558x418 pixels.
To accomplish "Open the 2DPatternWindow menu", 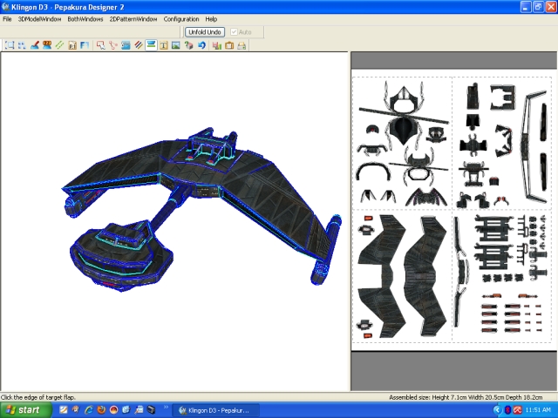I will 133,19.
